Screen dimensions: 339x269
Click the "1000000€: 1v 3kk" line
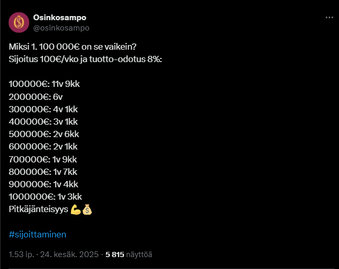click(x=45, y=197)
